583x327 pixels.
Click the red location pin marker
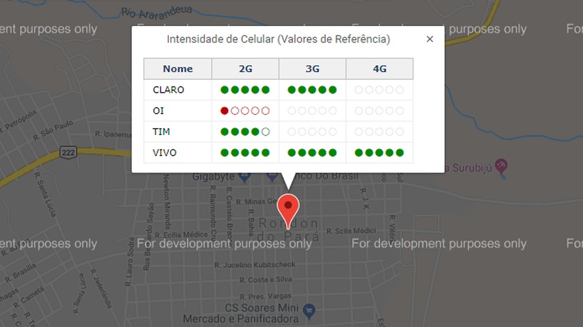pyautogui.click(x=288, y=207)
